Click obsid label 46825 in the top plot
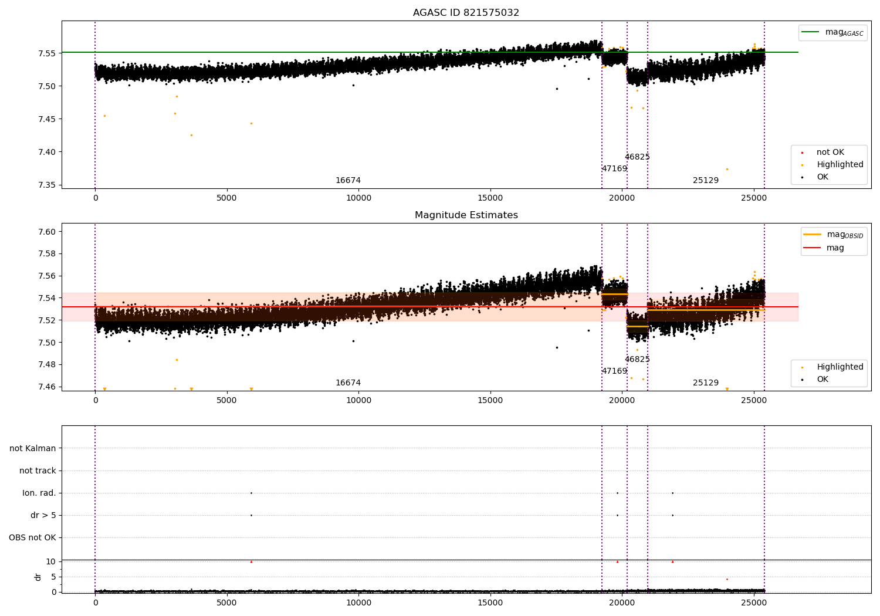880x616 pixels. [x=637, y=157]
